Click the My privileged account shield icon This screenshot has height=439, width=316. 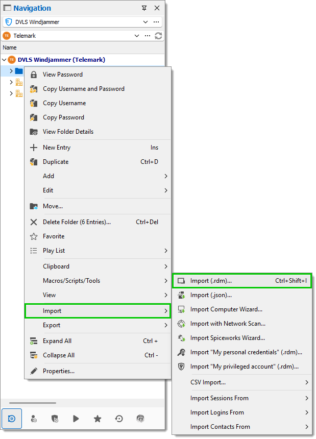click(181, 367)
